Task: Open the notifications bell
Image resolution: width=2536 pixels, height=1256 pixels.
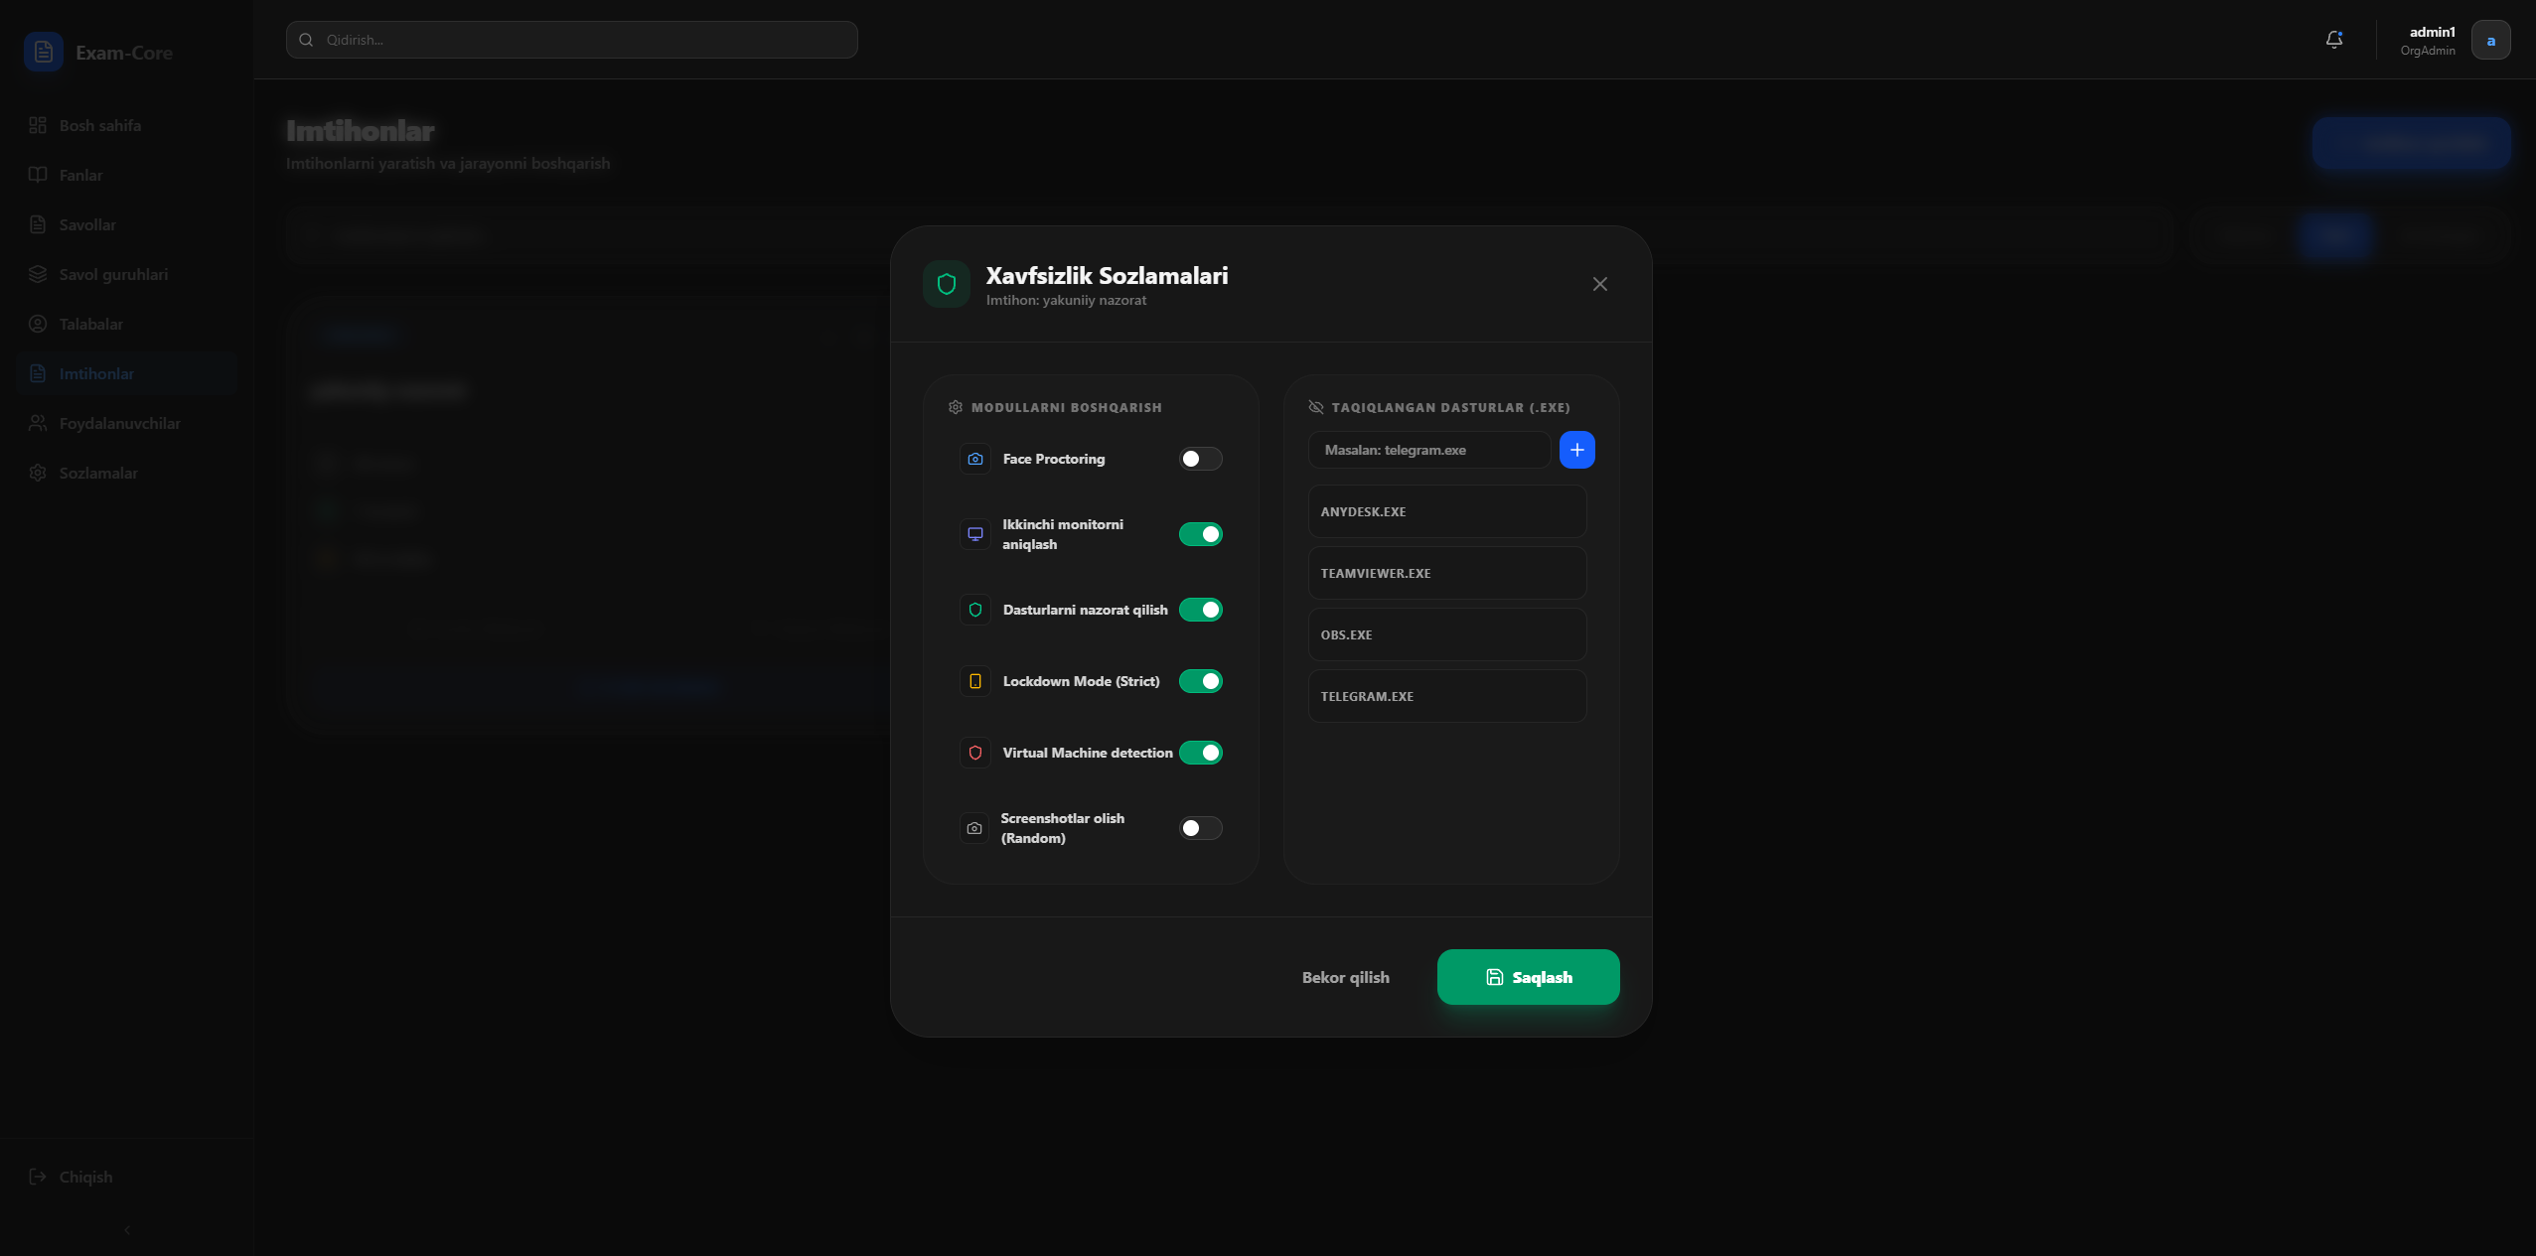Action: (x=2332, y=39)
